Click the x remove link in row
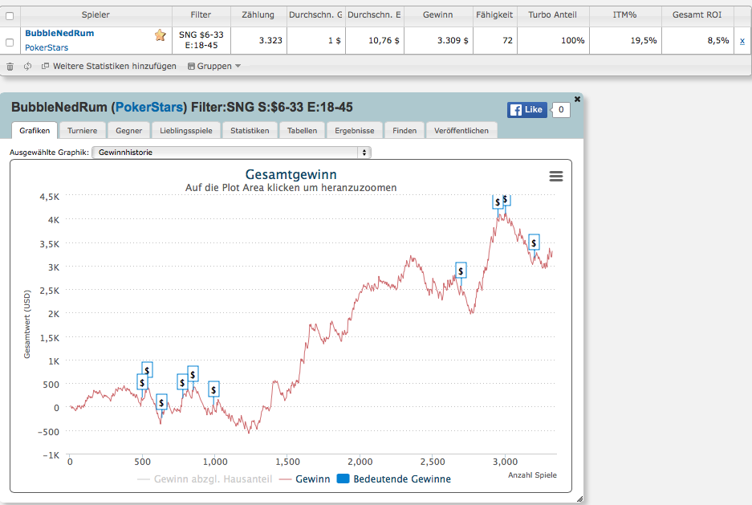 [742, 41]
